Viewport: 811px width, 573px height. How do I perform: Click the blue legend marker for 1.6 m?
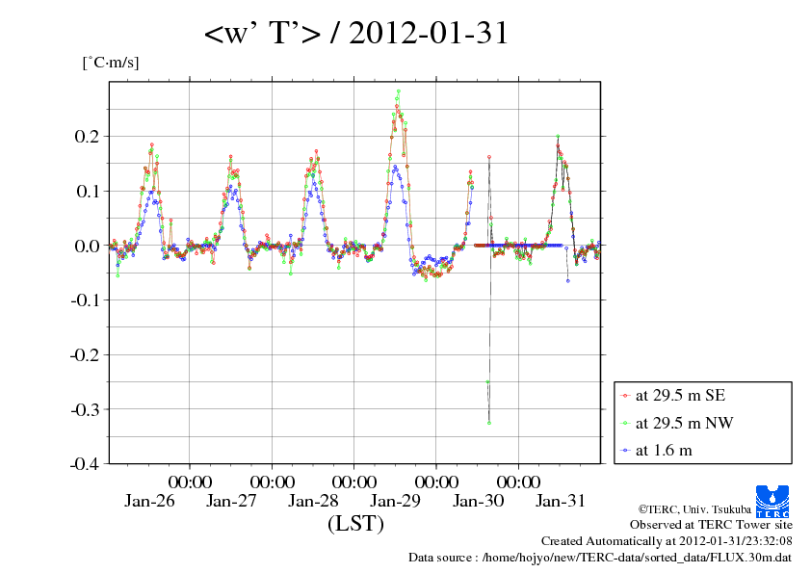tap(626, 451)
